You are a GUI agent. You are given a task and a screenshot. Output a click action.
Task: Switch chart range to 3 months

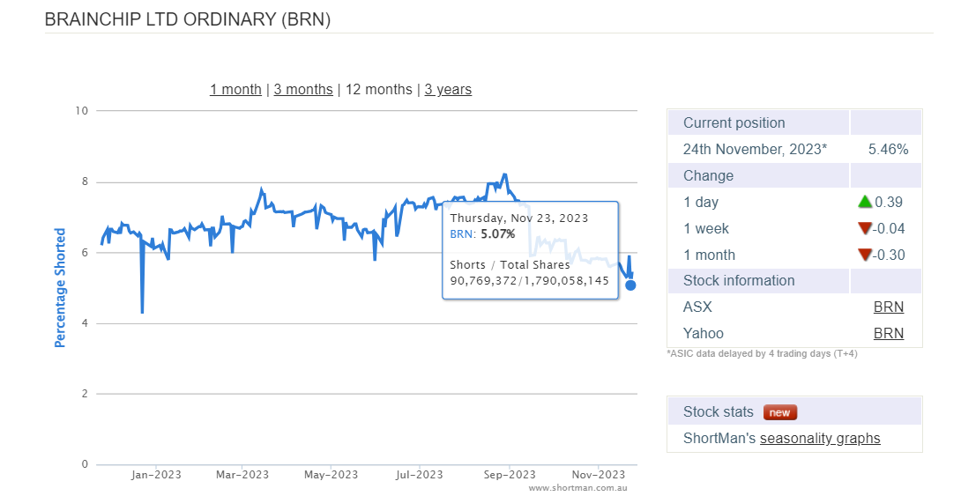tap(303, 89)
